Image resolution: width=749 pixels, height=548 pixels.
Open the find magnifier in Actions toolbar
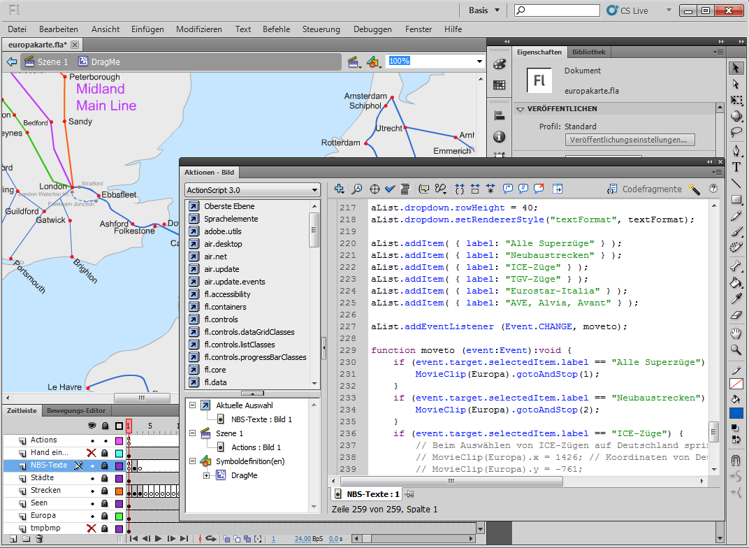[356, 189]
